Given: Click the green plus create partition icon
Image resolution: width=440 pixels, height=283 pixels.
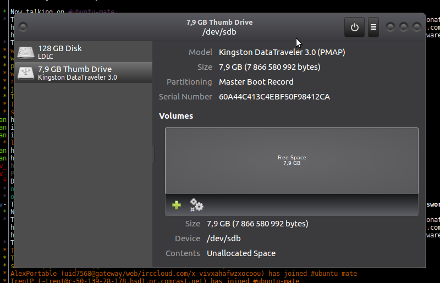Looking at the screenshot, I should pyautogui.click(x=177, y=205).
